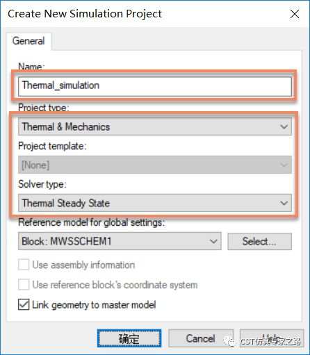Switch to the General tab
The width and height of the screenshot is (310, 355).
[x=28, y=41]
